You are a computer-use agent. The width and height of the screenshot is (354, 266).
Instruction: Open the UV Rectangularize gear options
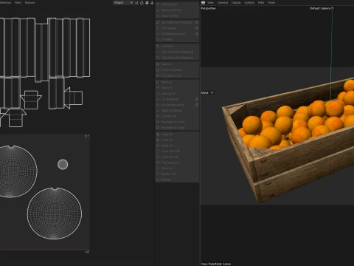197,105
